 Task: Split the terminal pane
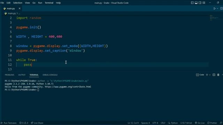[214, 75]
